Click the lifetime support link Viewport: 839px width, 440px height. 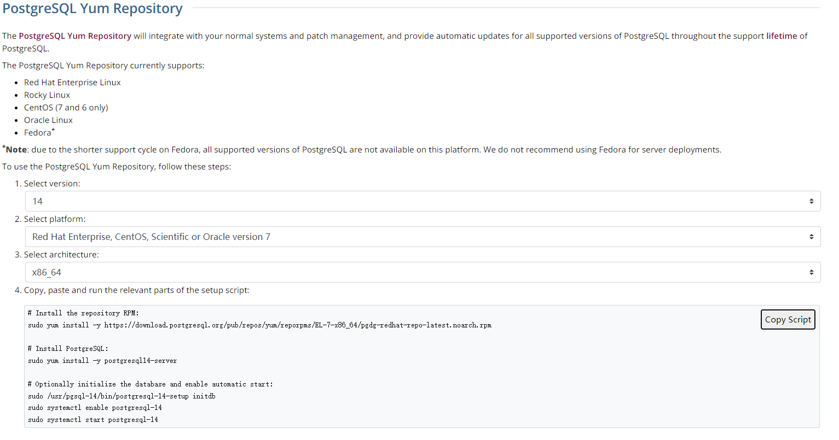point(781,36)
